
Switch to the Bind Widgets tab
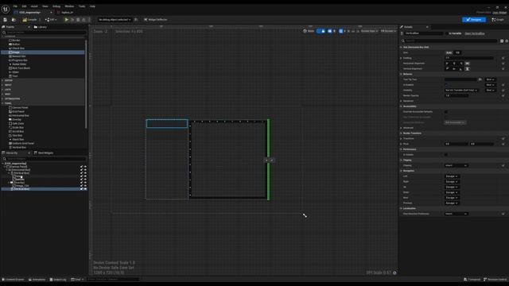pos(44,153)
